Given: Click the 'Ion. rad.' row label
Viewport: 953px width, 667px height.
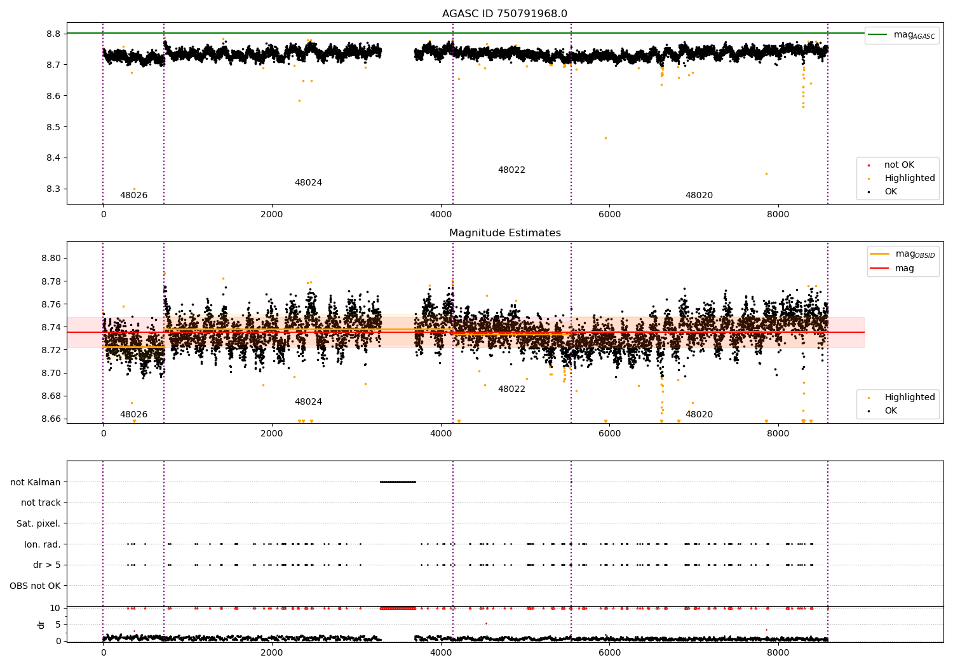Looking at the screenshot, I should [x=43, y=544].
